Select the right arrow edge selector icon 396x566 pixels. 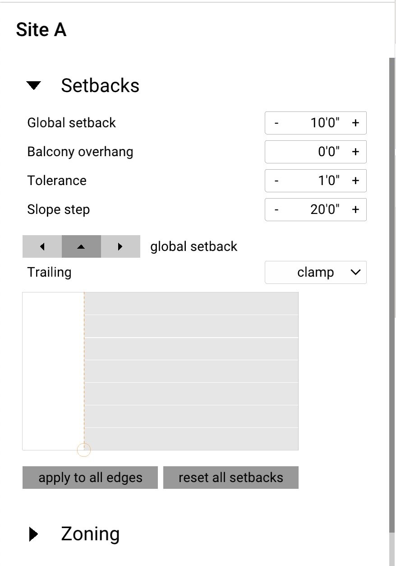tap(120, 246)
